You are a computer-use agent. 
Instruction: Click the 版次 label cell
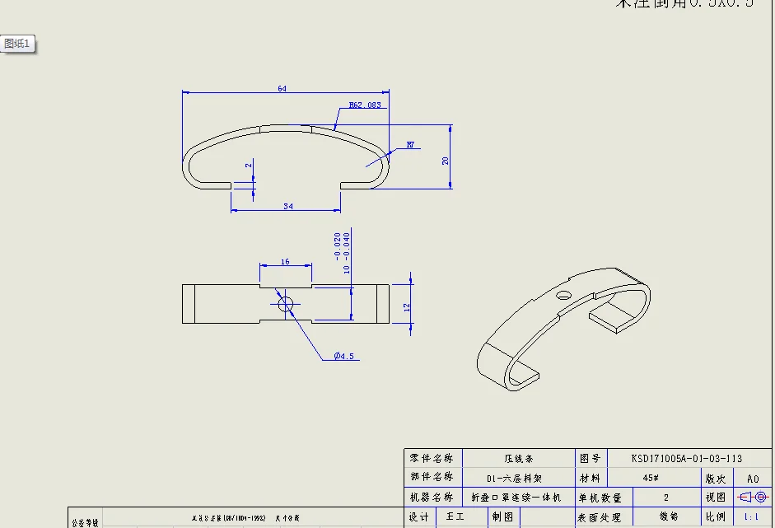[717, 478]
